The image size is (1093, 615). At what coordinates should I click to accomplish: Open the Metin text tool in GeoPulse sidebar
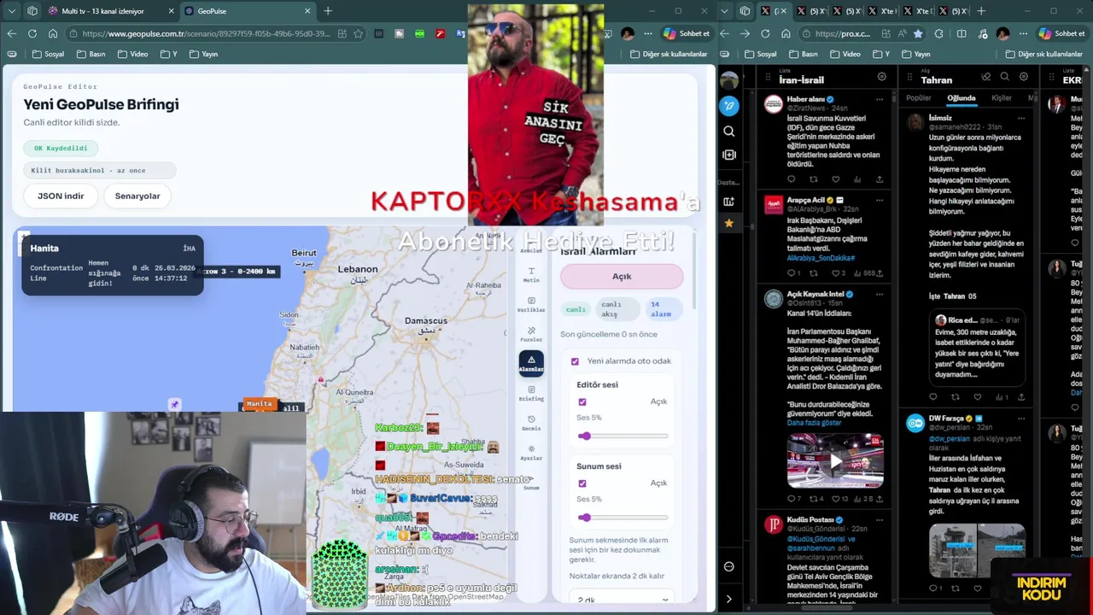(x=531, y=274)
